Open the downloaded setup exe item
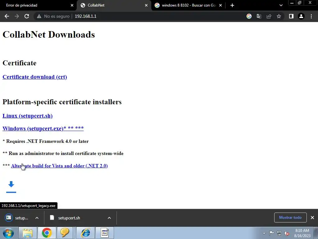 [17, 218]
